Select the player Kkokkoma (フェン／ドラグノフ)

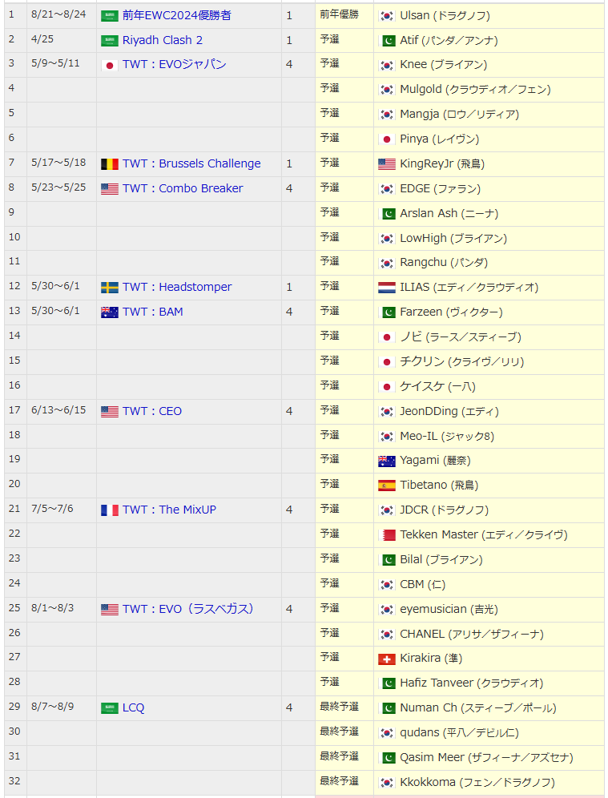pyautogui.click(x=477, y=782)
